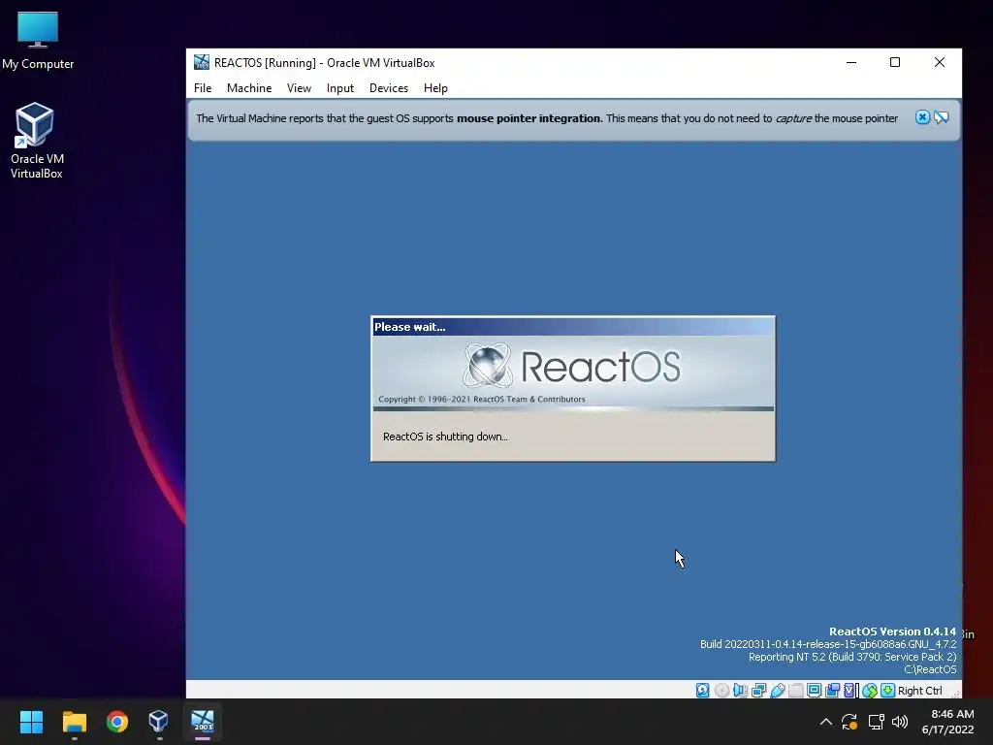
Task: Click the VirtualBox window title icon
Action: click(x=202, y=62)
